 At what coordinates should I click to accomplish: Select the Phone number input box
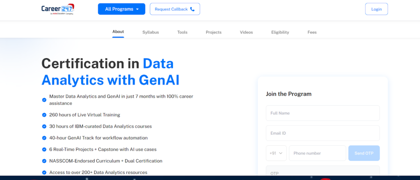317,153
